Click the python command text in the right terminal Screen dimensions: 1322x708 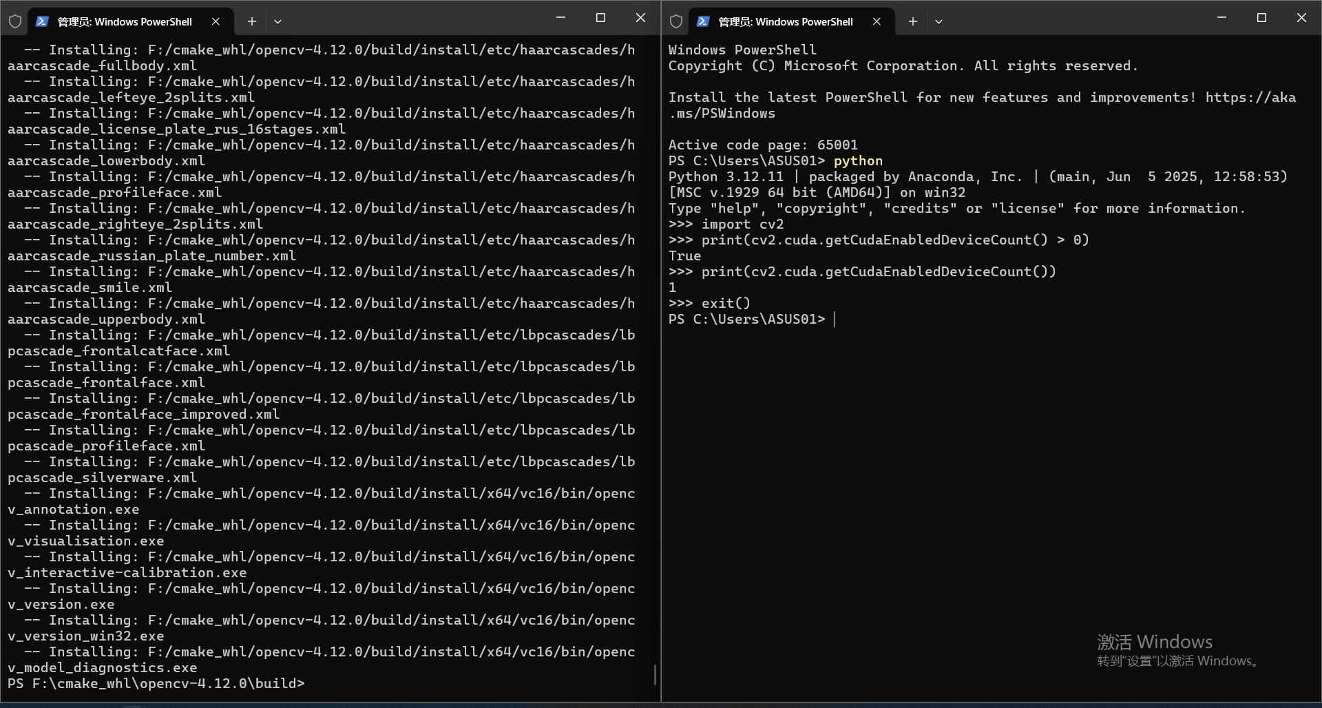pos(858,160)
